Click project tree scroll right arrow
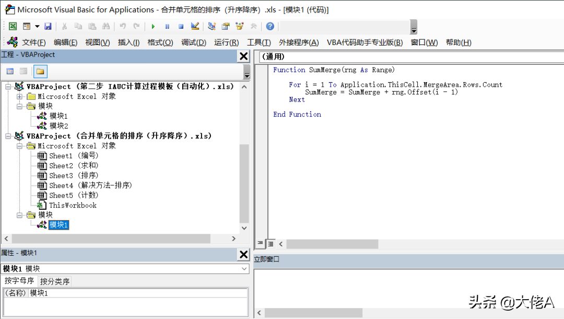This screenshot has width=564, height=319. click(x=234, y=238)
